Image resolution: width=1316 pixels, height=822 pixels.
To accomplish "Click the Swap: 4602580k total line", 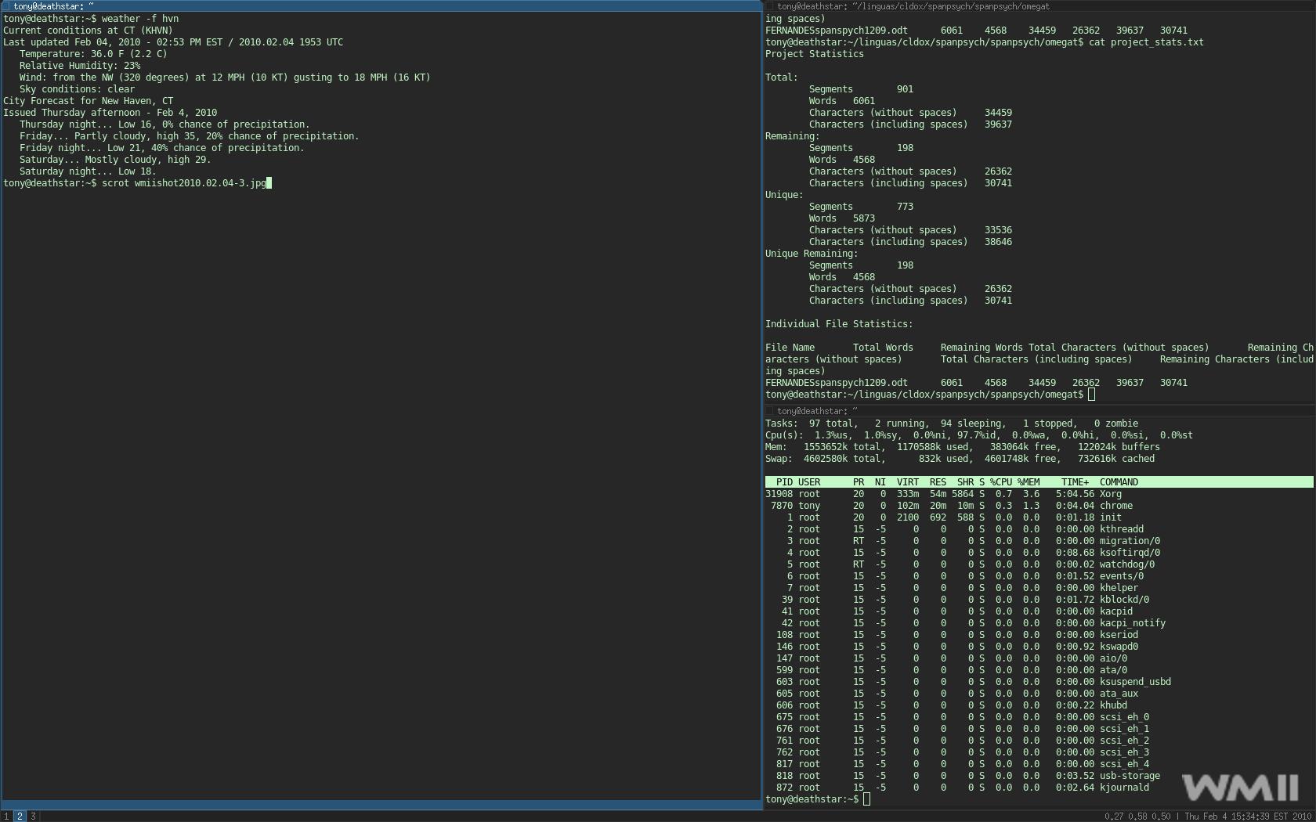I will (x=960, y=459).
